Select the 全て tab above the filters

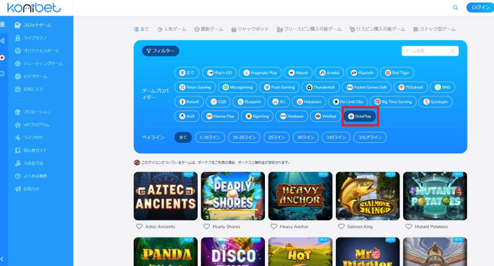coord(141,29)
